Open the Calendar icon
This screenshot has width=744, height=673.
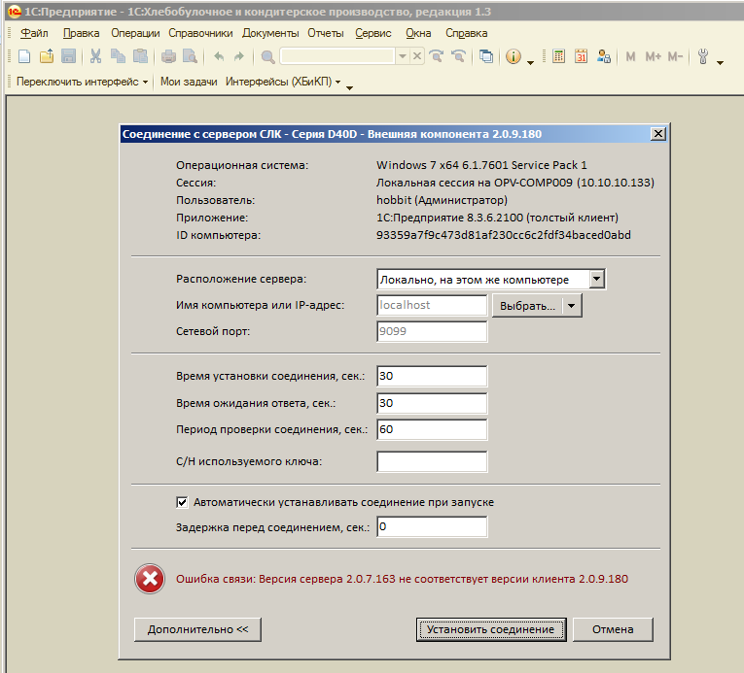[582, 56]
